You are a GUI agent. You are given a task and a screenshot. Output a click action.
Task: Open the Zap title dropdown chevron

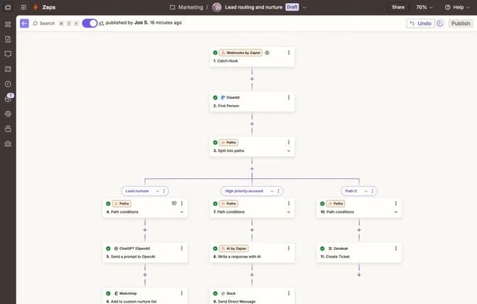pyautogui.click(x=304, y=7)
